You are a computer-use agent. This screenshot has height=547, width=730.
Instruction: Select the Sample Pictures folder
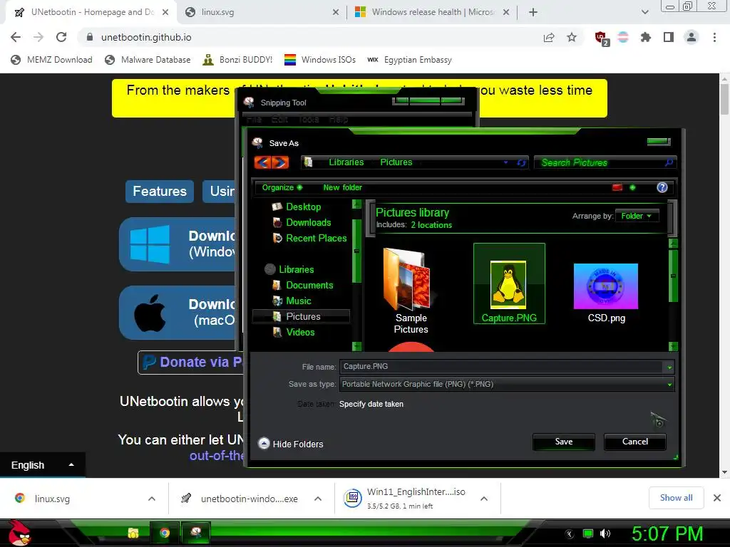411,291
